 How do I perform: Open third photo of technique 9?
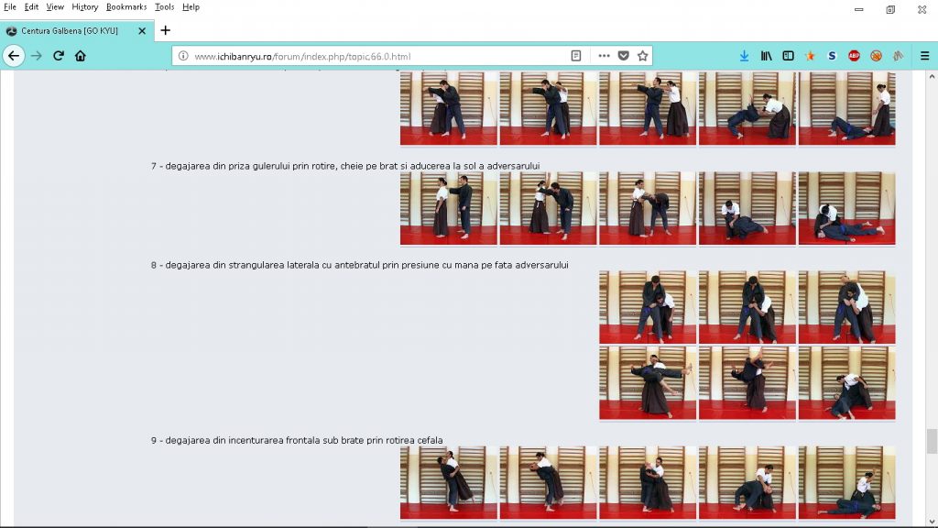click(648, 482)
